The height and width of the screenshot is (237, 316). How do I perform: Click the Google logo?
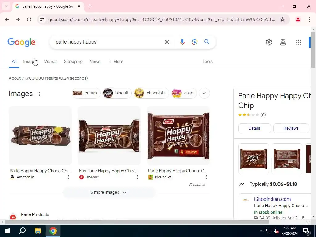[x=21, y=42]
